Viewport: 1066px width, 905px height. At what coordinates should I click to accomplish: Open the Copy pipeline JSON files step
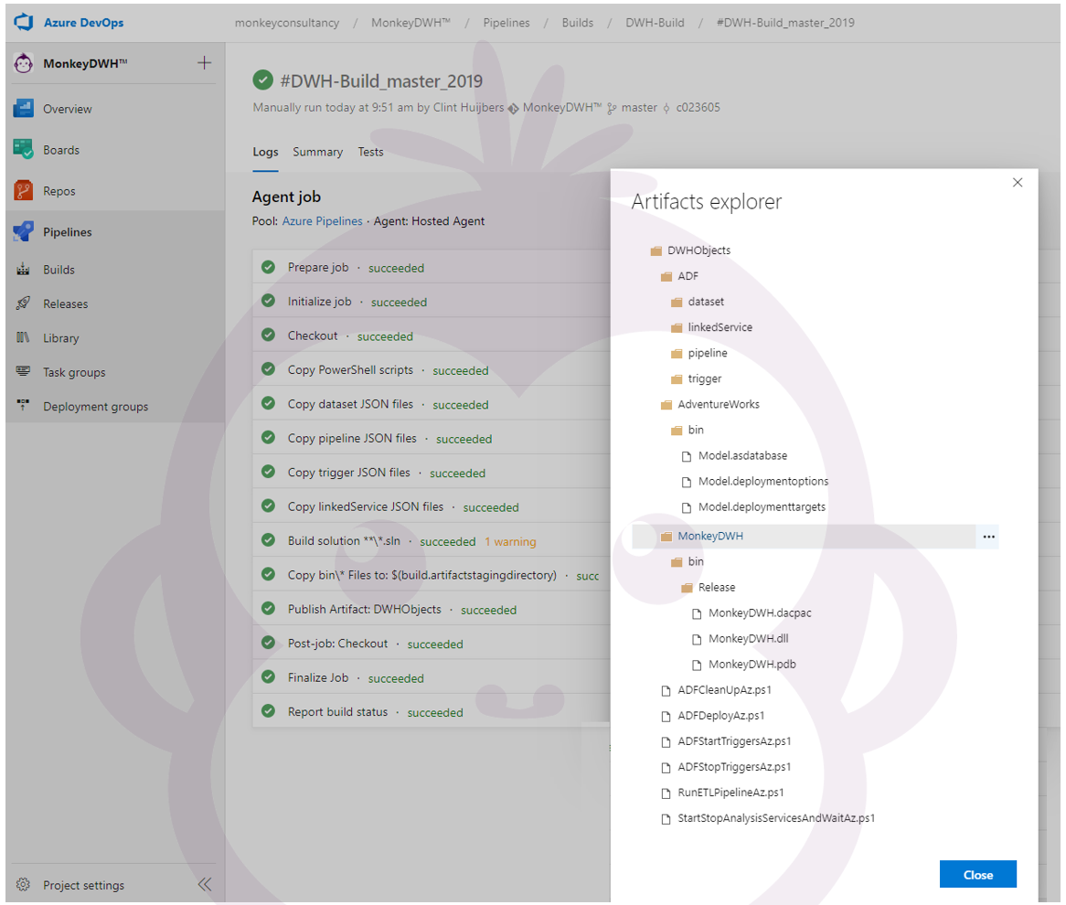[352, 439]
